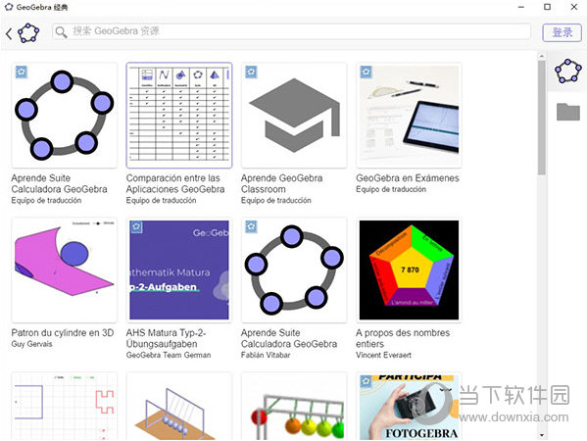Open local files via folder icon
The height and width of the screenshot is (441, 587).
(568, 111)
